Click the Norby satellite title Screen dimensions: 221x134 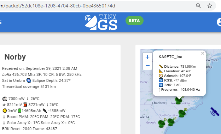[15, 57]
